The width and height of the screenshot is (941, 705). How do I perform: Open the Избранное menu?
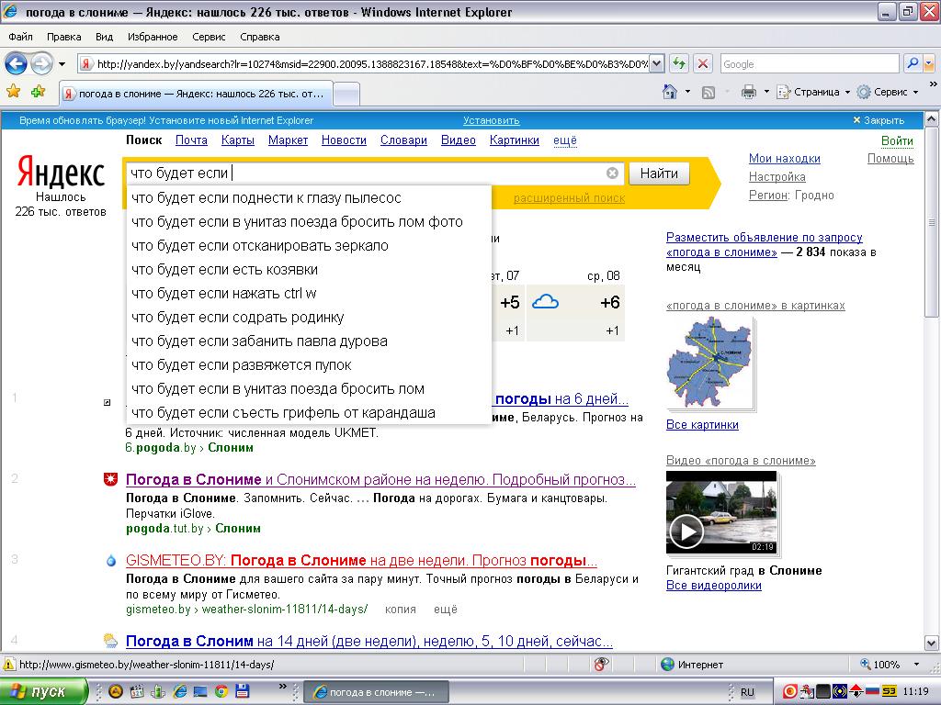[153, 37]
